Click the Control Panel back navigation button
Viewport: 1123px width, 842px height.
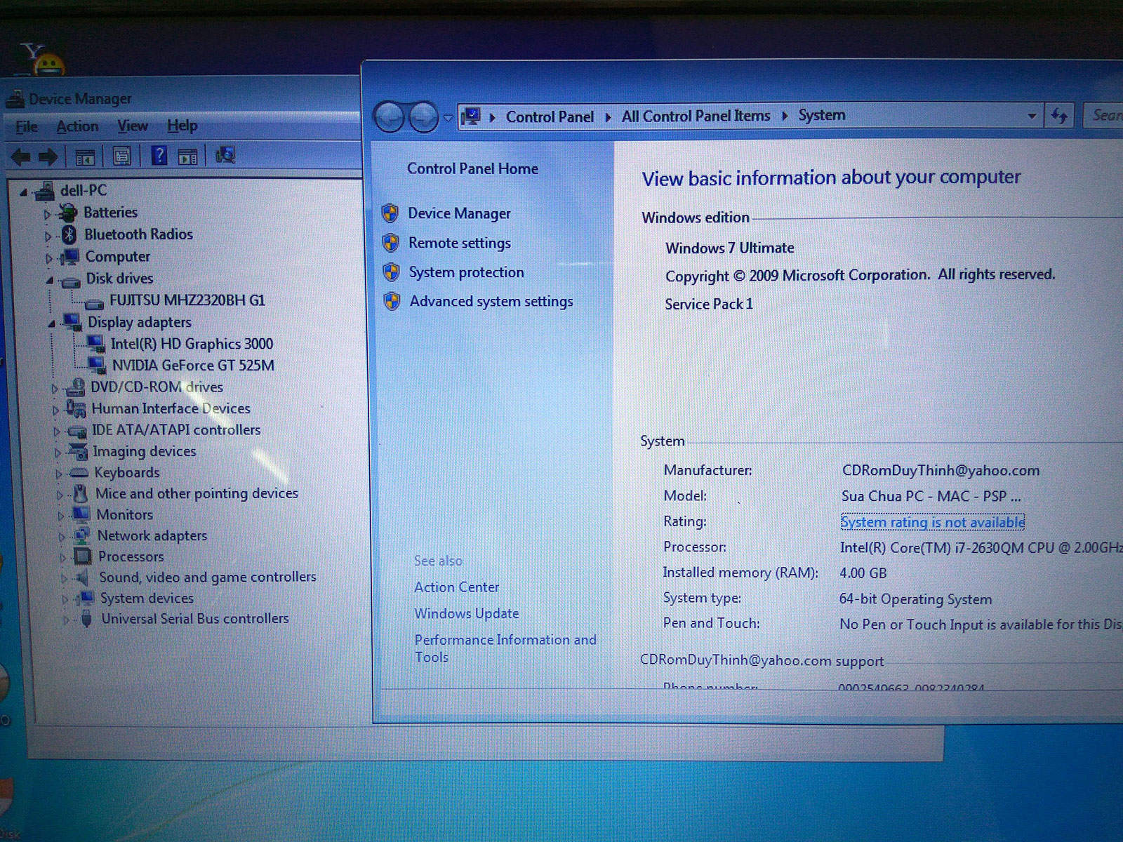[x=390, y=117]
